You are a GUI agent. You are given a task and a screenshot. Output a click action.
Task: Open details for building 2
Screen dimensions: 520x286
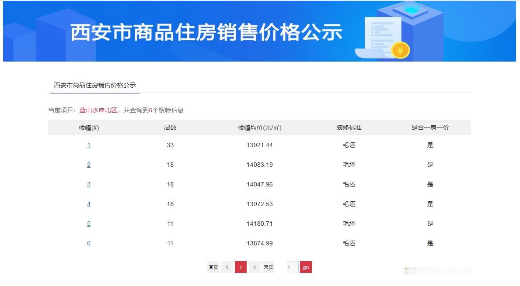coord(89,165)
